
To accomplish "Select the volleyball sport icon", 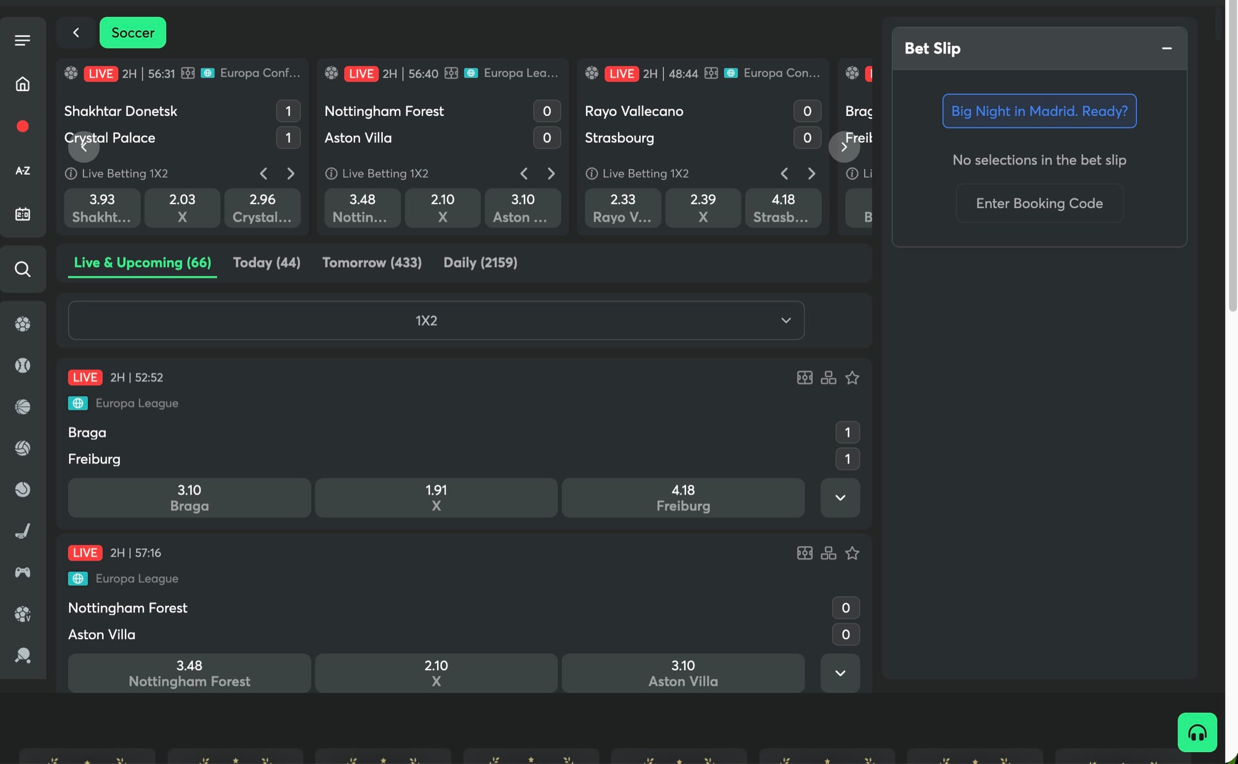I will [x=22, y=448].
